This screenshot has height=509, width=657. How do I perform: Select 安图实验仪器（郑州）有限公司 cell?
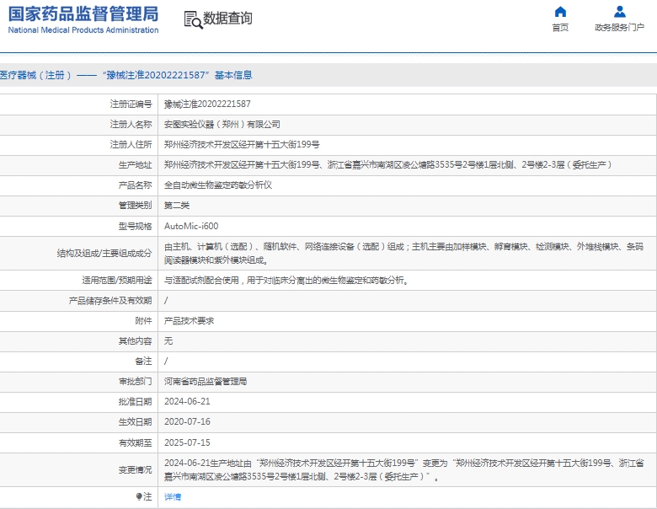click(x=222, y=125)
